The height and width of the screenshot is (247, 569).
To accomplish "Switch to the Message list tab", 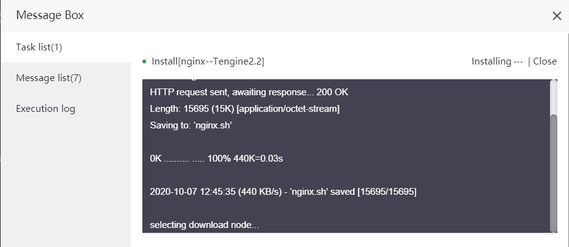I will point(48,78).
